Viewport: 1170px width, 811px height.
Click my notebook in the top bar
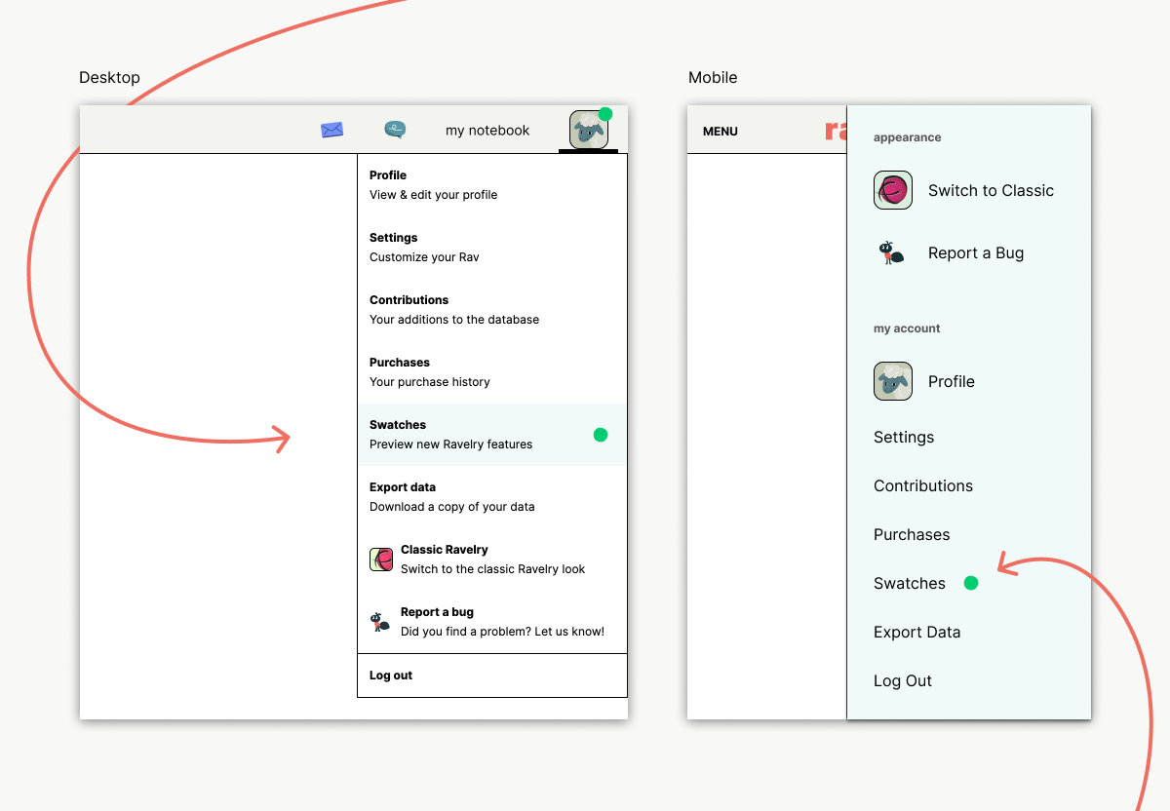tap(487, 129)
